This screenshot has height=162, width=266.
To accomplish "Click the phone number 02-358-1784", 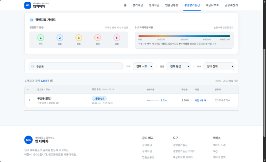I will pyautogui.click(x=222, y=100).
